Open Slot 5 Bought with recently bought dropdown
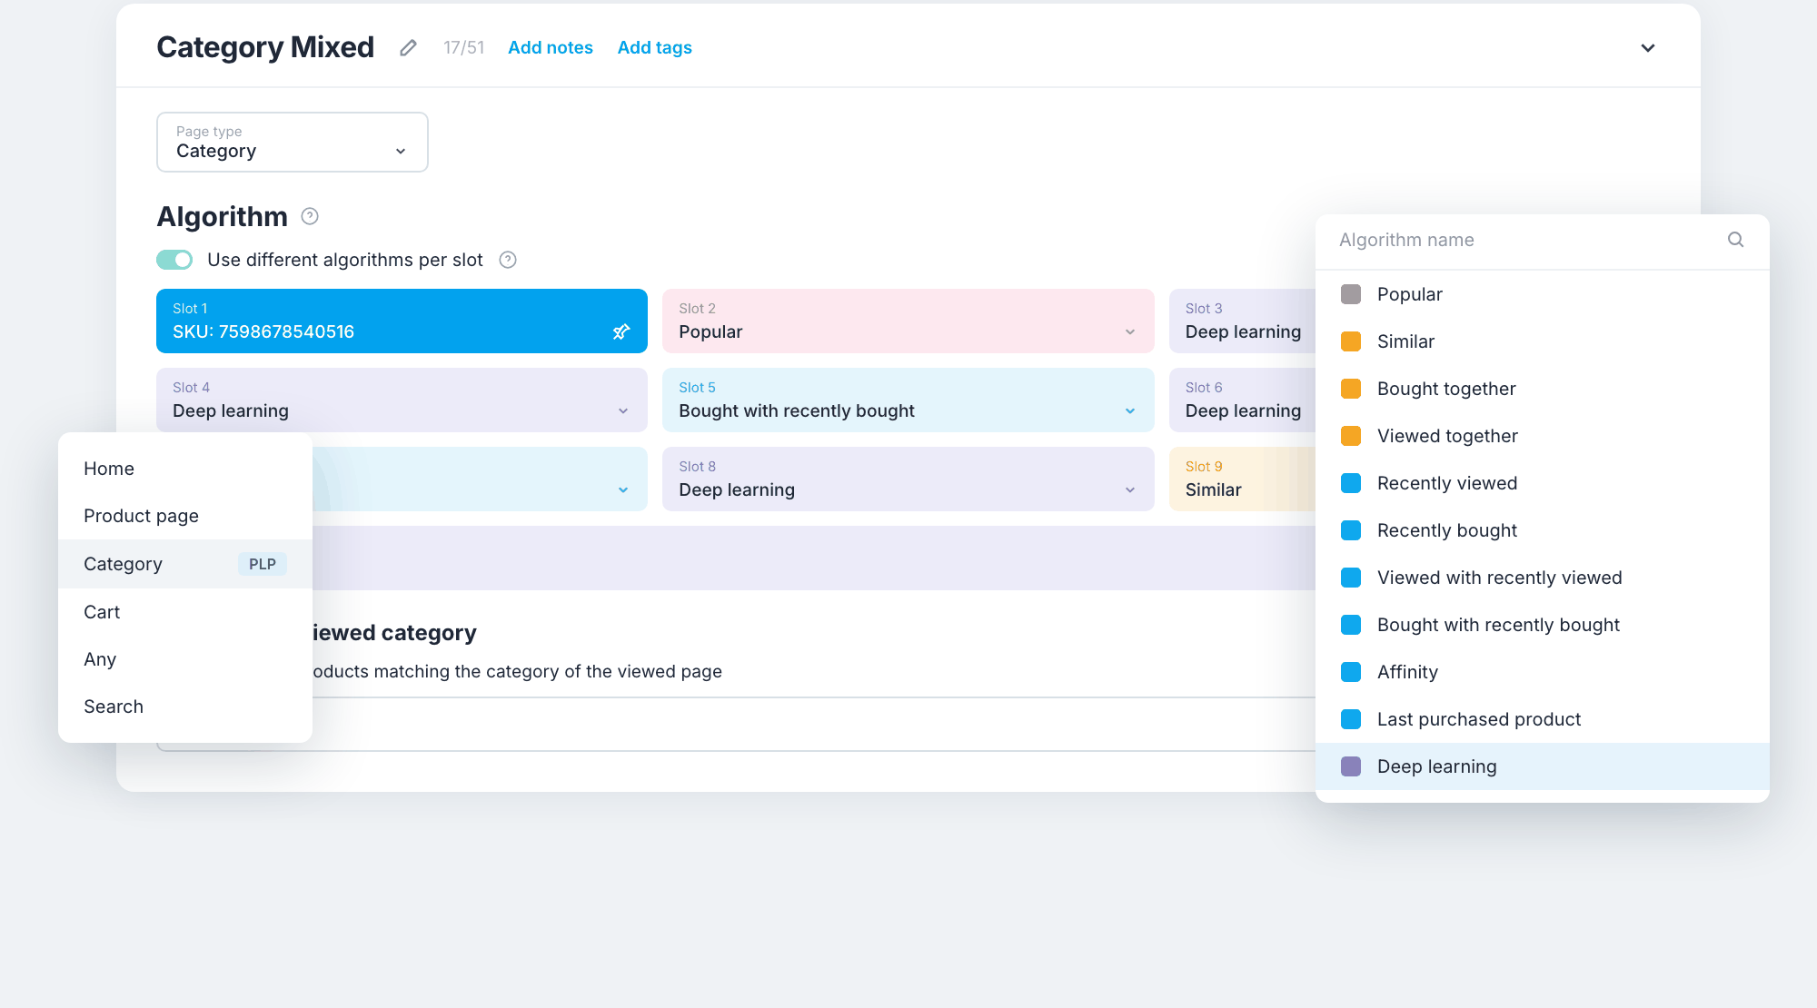 click(x=908, y=400)
